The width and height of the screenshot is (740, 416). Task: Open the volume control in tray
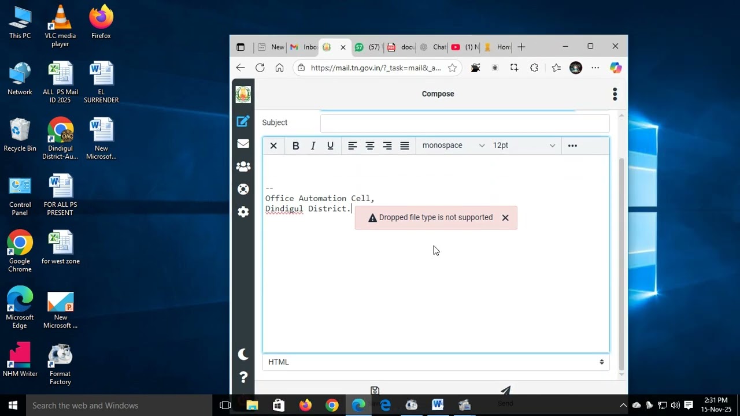click(x=675, y=406)
